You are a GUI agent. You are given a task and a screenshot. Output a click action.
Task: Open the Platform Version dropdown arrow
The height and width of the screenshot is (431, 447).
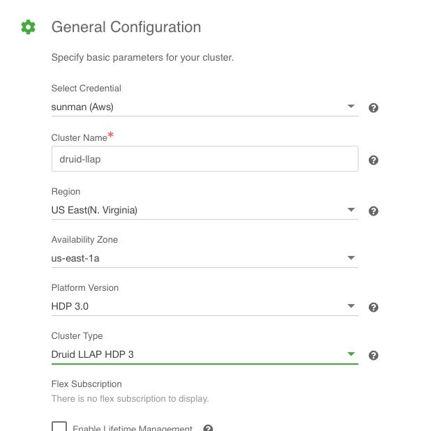[x=351, y=306]
